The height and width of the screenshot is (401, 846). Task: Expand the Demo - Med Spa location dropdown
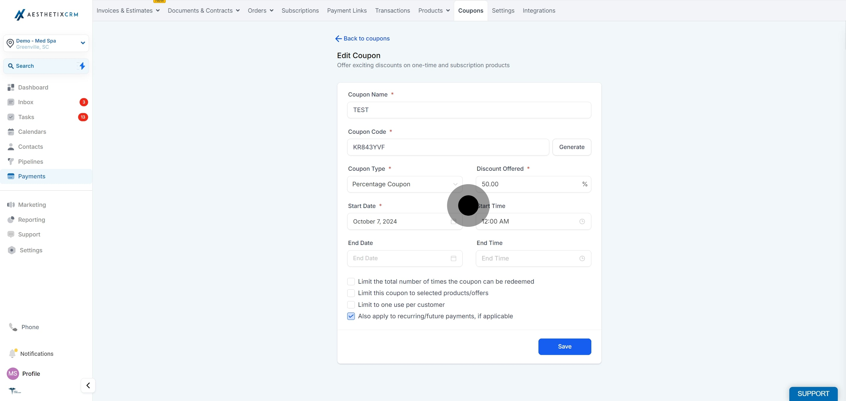(x=83, y=43)
